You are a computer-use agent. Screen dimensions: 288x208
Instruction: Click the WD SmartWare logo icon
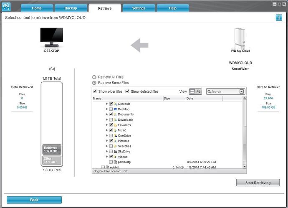point(6,7)
